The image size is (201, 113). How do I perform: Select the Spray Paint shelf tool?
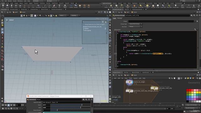(54, 6)
